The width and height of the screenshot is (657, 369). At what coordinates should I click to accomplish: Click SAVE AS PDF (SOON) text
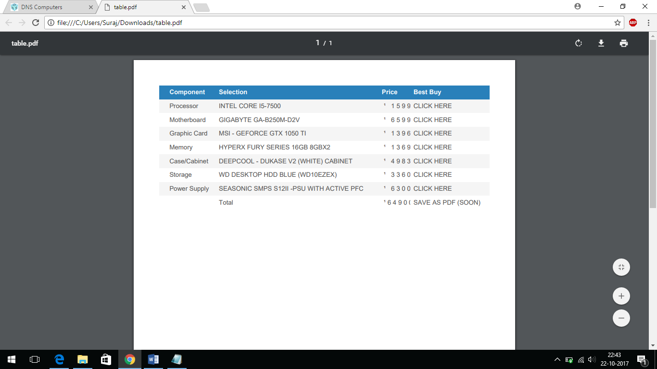click(x=447, y=202)
